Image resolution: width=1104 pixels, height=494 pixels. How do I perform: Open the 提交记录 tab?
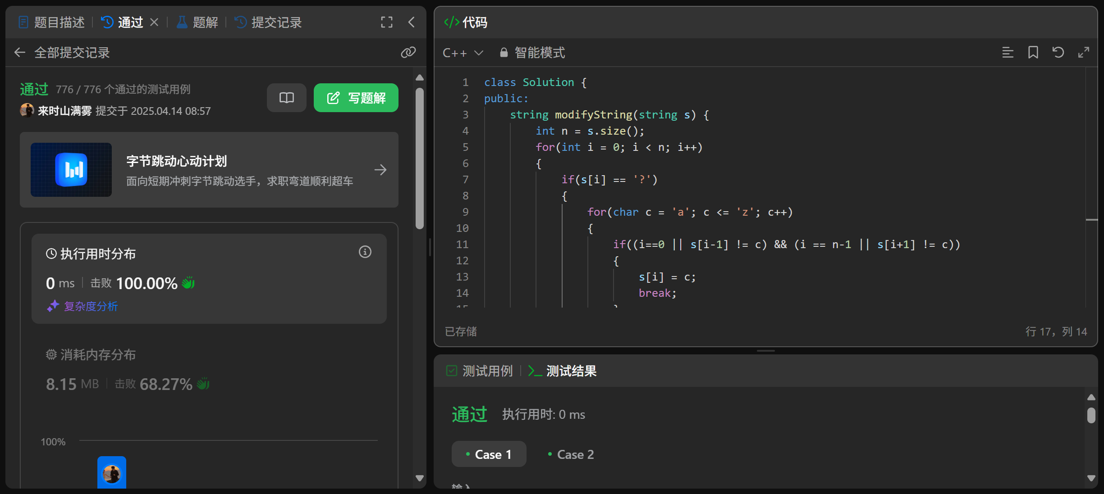click(269, 22)
